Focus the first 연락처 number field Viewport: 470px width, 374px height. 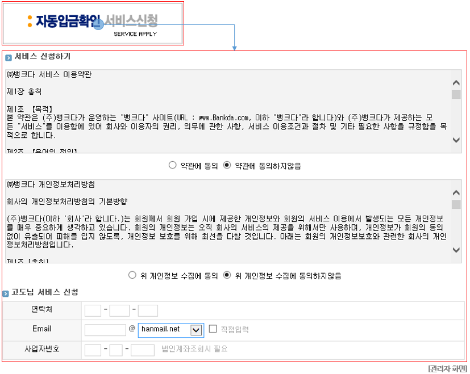tap(93, 311)
